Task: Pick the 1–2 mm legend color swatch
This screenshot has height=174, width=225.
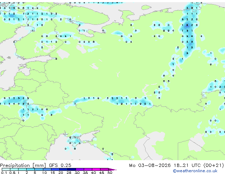Action: pyautogui.click(x=22, y=169)
